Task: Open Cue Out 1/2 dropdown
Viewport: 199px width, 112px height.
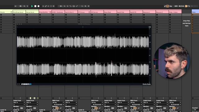Action: [195, 110]
